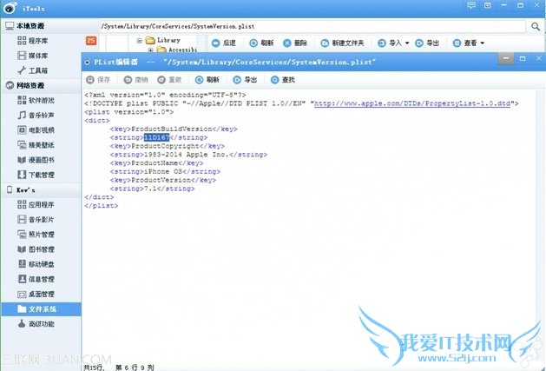Click the ProductName key line
Image resolution: width=546 pixels, height=371 pixels.
[157, 163]
